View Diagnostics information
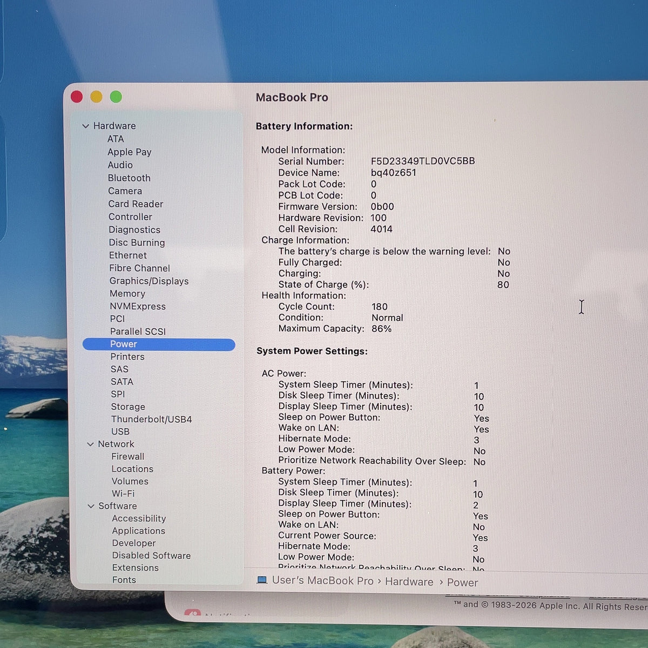The width and height of the screenshot is (648, 648). [x=134, y=230]
